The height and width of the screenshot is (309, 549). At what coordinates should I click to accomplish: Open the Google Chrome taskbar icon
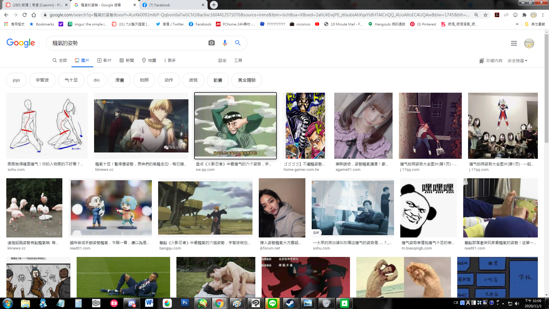pos(219,303)
